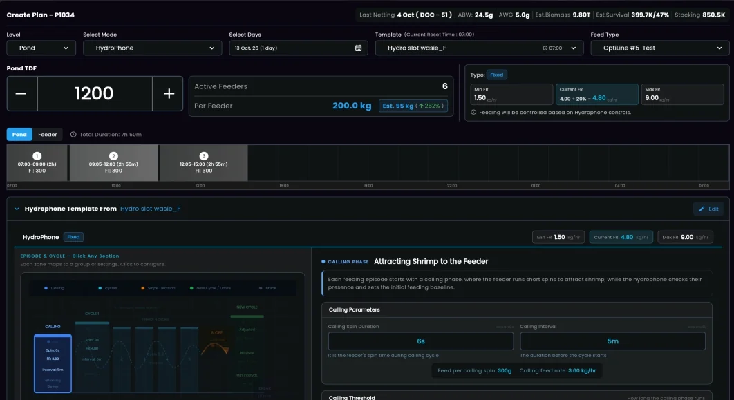Image resolution: width=734 pixels, height=400 pixels.
Task: Open the Select Mode HydroPhone dropdown
Action: [x=152, y=48]
